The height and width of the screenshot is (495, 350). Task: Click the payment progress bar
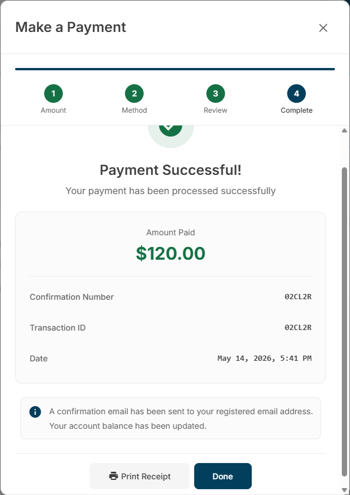pyautogui.click(x=175, y=69)
